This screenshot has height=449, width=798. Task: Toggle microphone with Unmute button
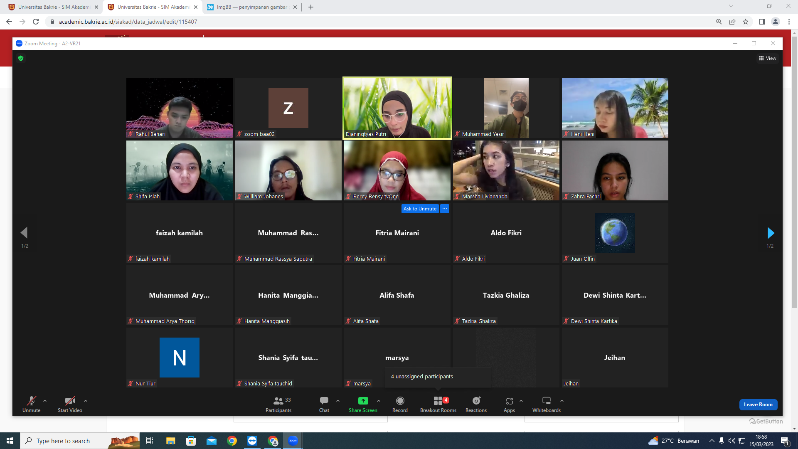click(x=32, y=405)
